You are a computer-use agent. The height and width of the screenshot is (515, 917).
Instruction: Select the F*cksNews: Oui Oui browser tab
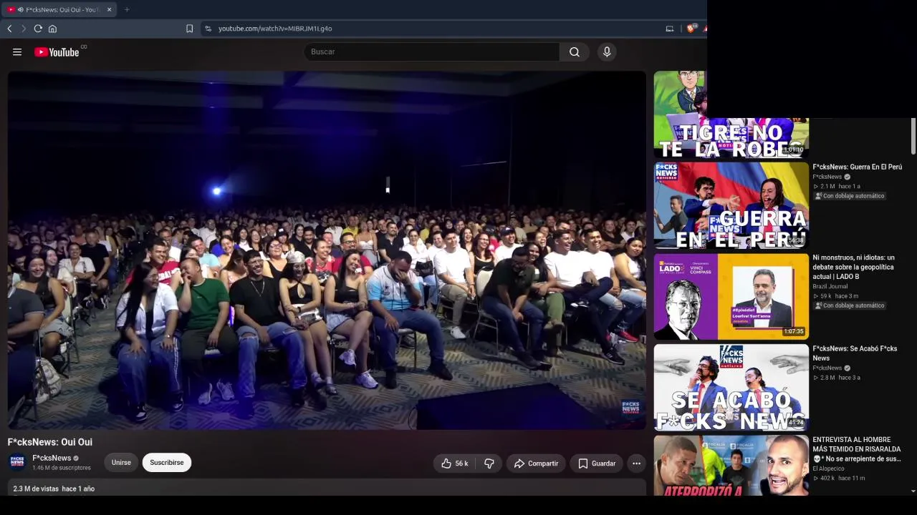(x=60, y=9)
